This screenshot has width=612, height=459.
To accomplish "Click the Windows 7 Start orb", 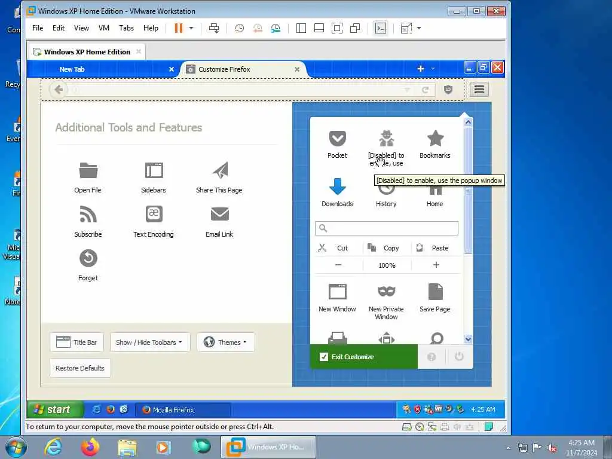I will pos(16,447).
